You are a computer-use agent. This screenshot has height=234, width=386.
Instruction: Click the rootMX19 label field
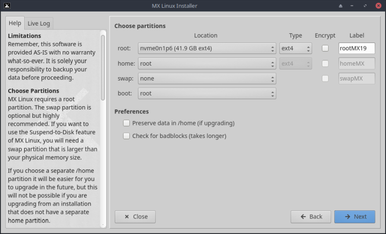[357, 48]
